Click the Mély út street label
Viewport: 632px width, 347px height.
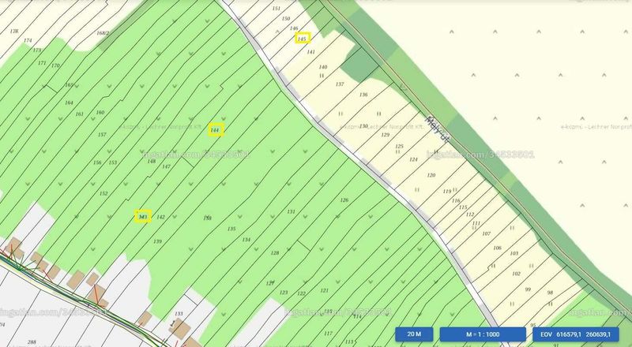tap(438, 129)
